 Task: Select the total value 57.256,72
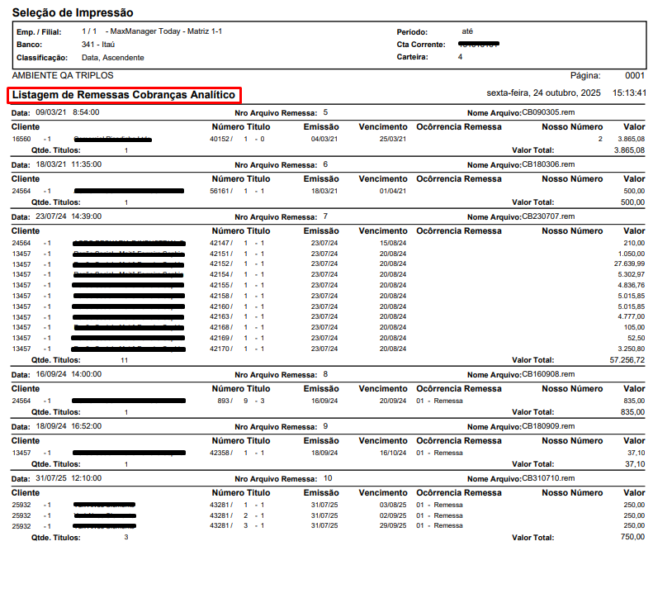(x=627, y=360)
